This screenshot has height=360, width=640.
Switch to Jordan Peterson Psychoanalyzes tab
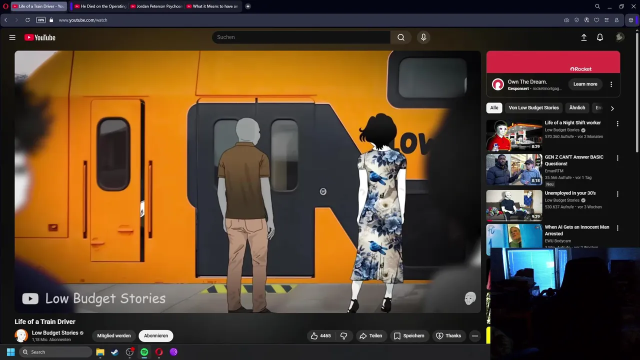point(155,6)
